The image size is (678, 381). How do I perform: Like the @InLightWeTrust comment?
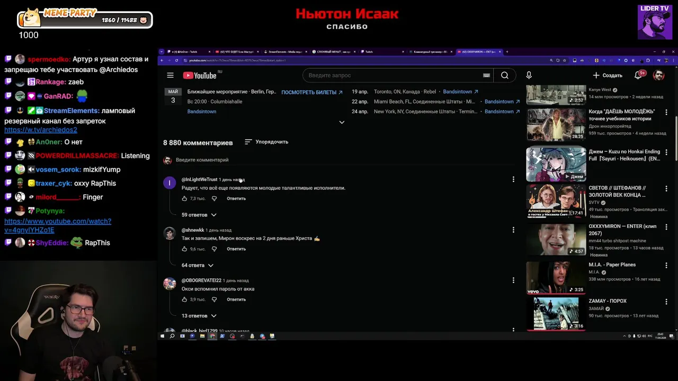[184, 198]
